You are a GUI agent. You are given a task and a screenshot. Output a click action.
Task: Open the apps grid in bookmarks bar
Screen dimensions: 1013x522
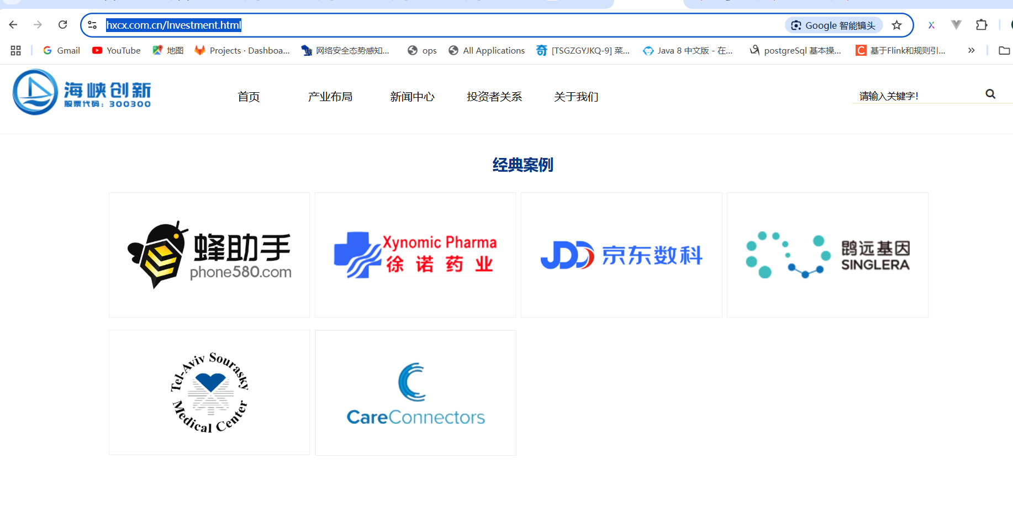click(15, 50)
